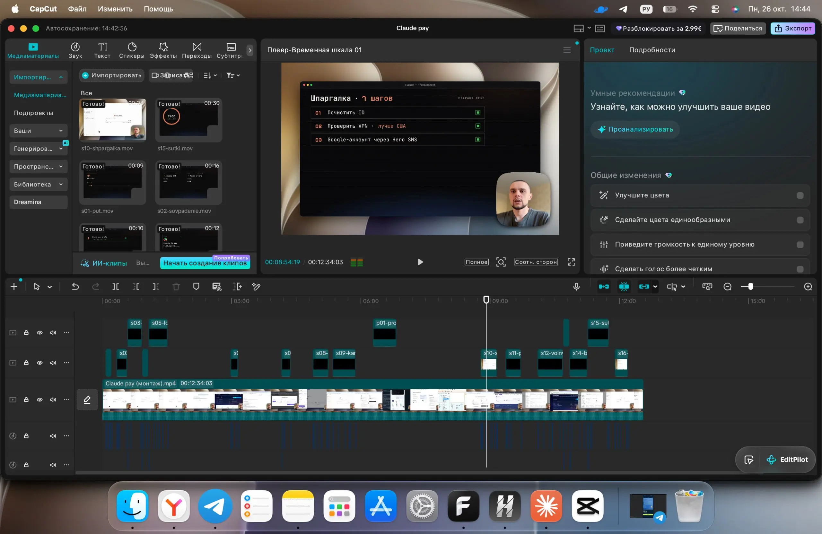The height and width of the screenshot is (534, 822).
Task: Click the pencil cover edit button on main track
Action: (x=87, y=400)
